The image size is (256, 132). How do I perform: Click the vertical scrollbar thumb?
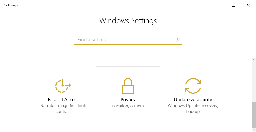[253, 115]
